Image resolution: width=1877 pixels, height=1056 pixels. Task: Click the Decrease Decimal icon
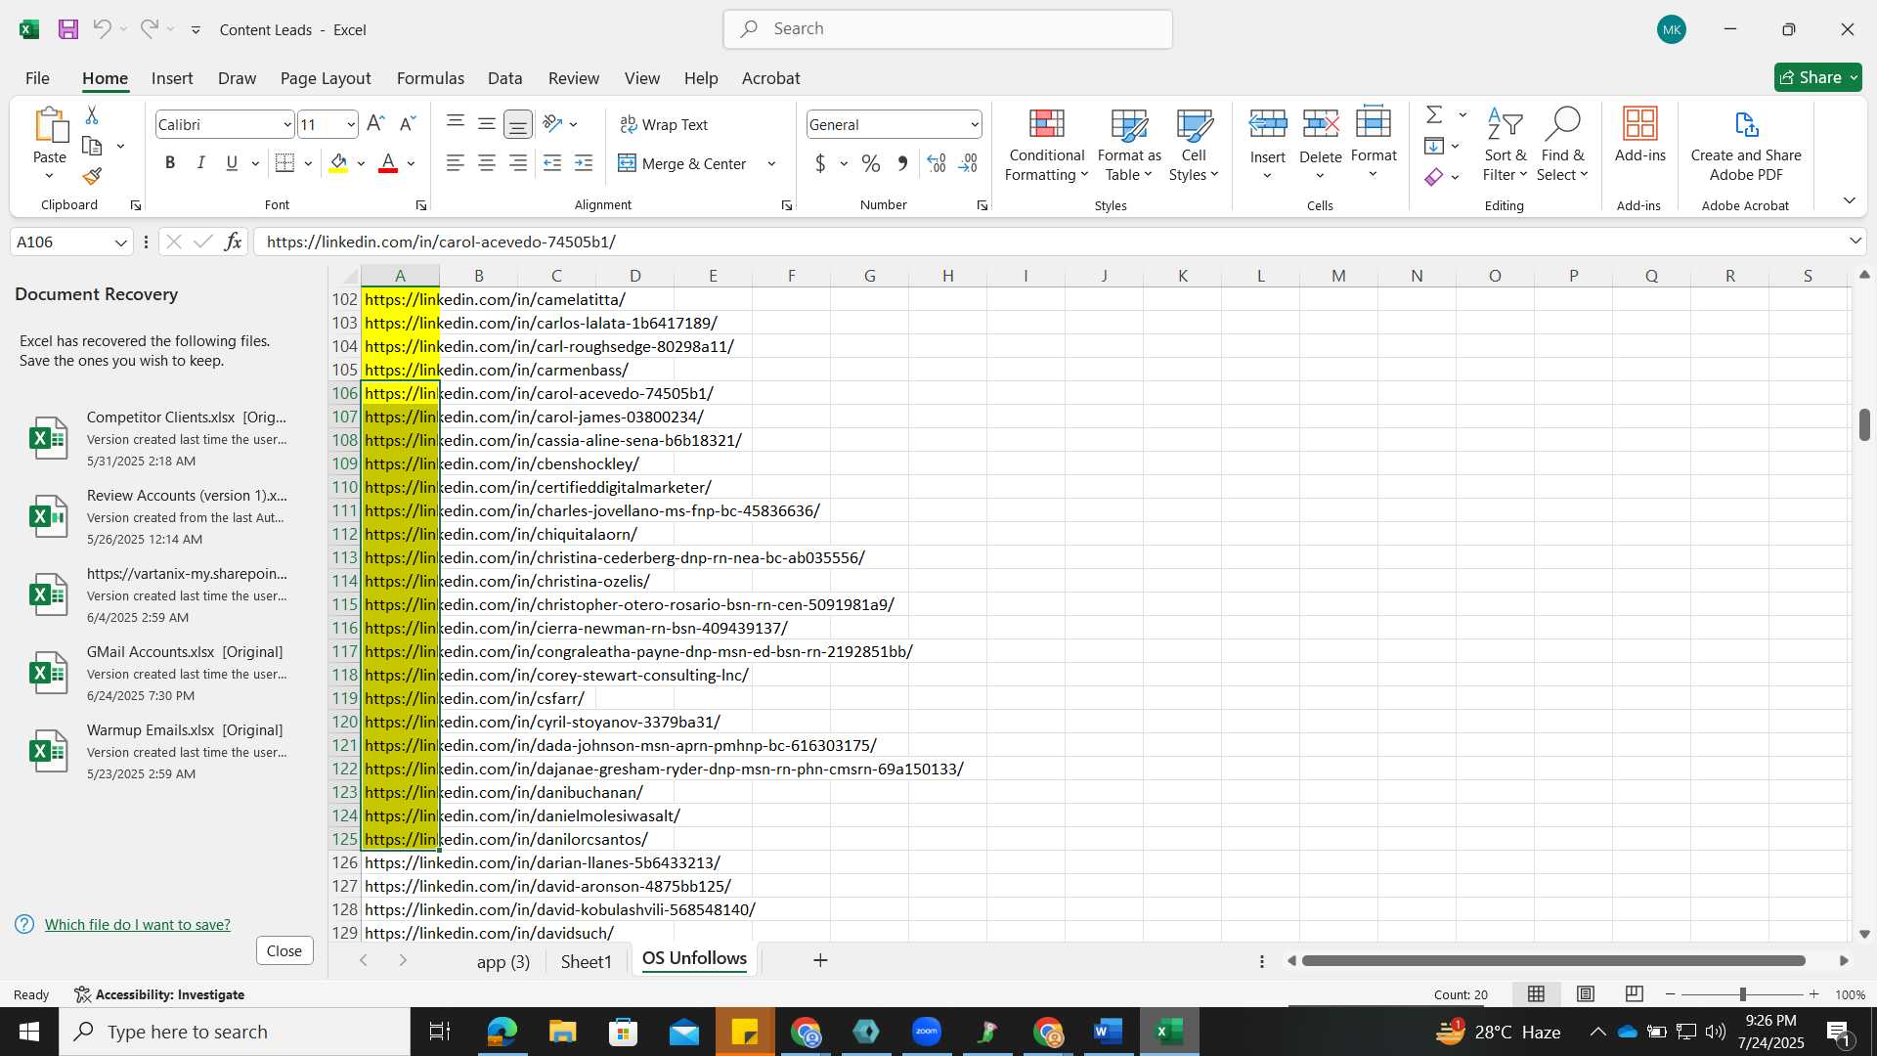[x=968, y=163]
